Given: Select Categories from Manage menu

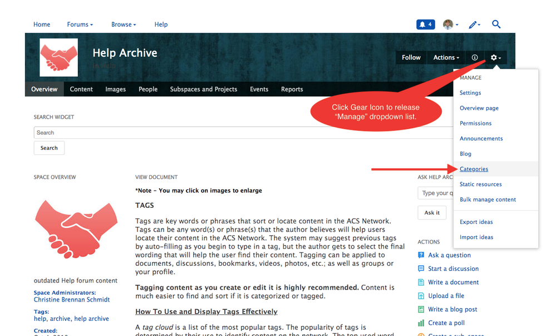Looking at the screenshot, I should pyautogui.click(x=474, y=169).
